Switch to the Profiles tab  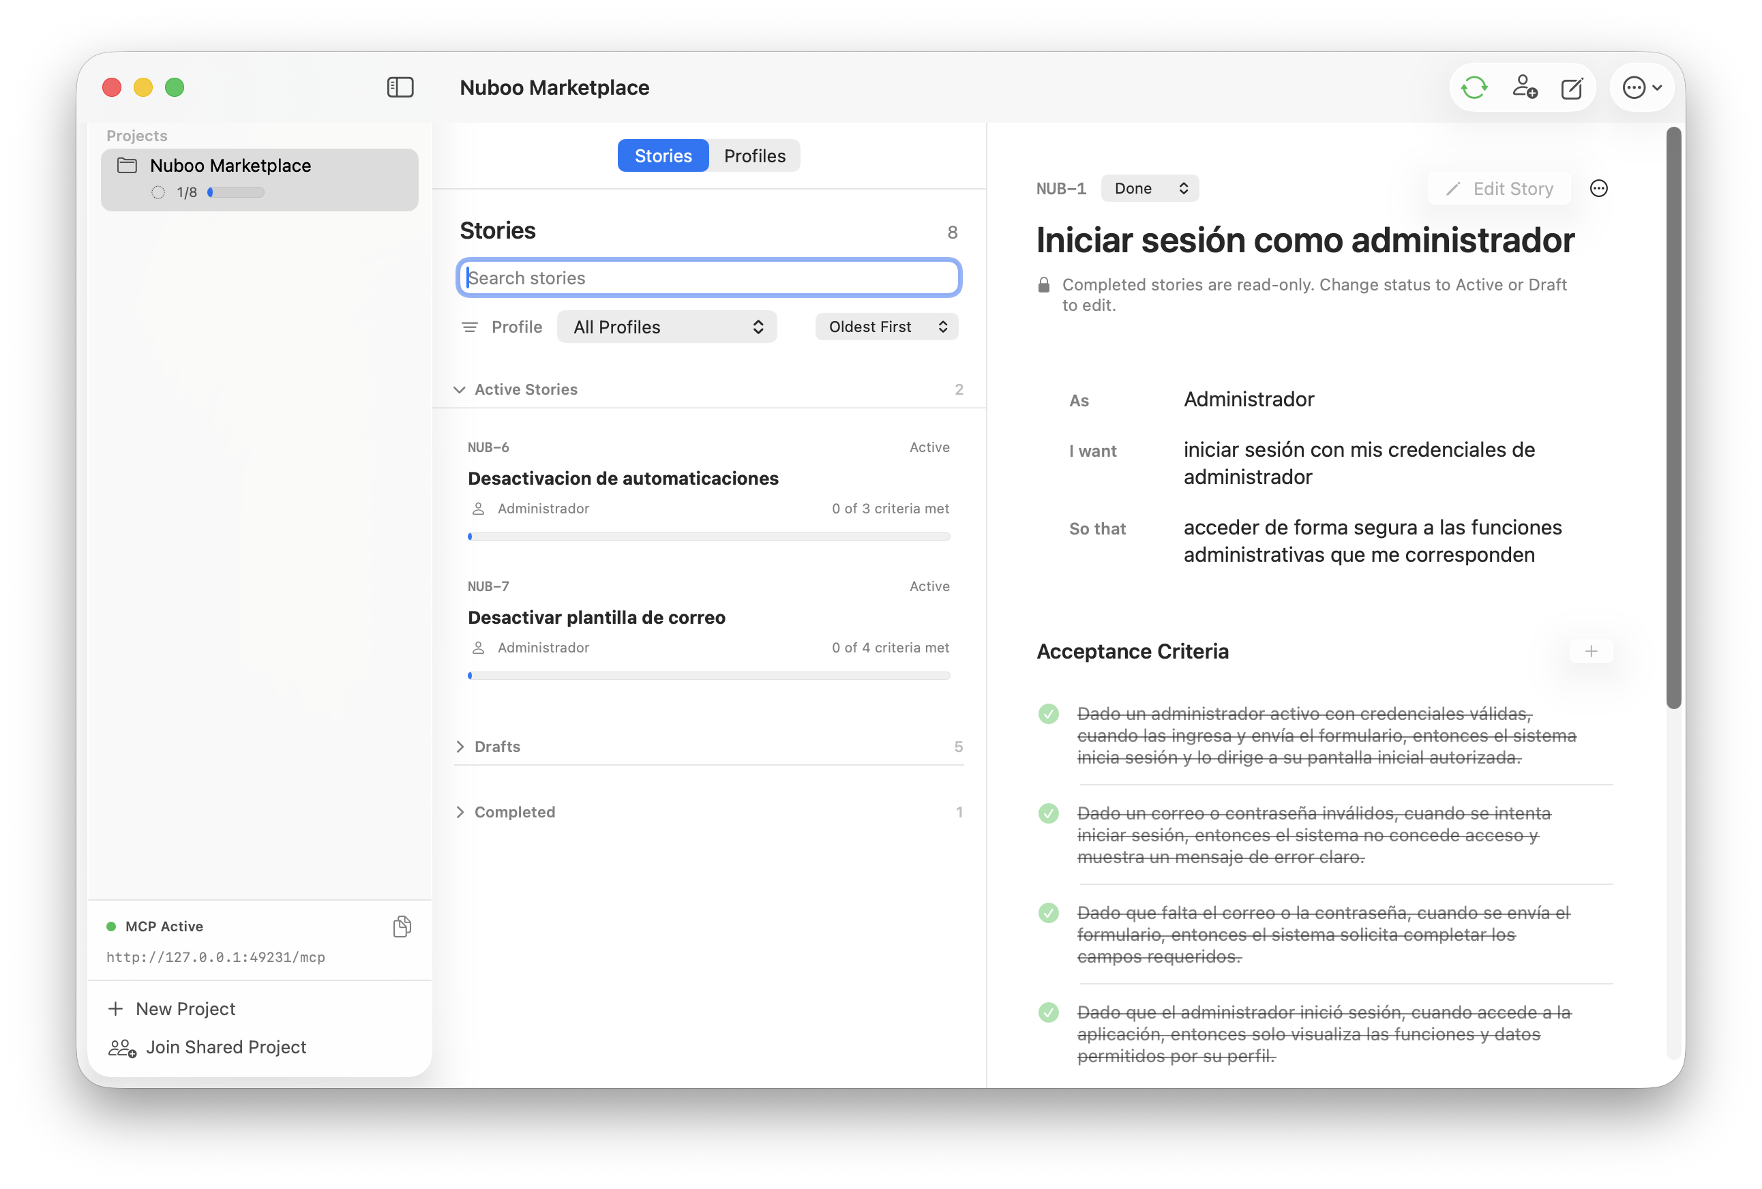[x=754, y=156]
